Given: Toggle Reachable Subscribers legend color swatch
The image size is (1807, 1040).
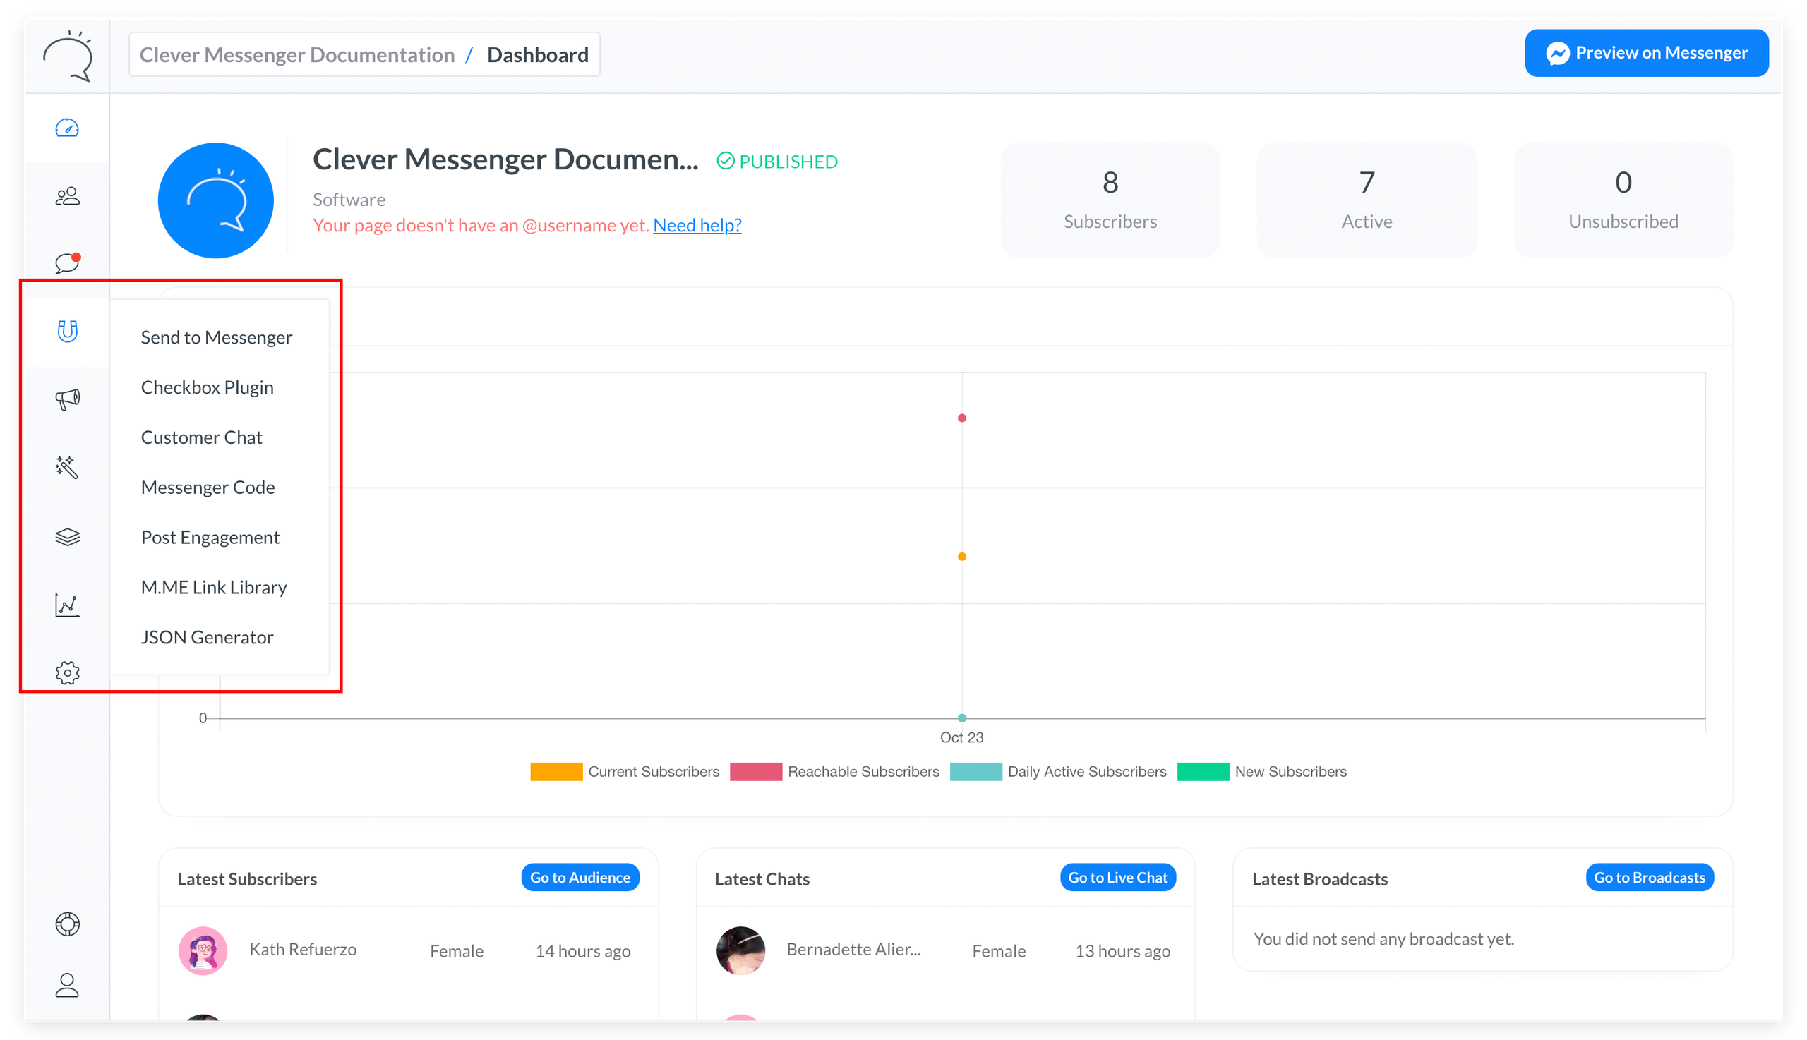Looking at the screenshot, I should click(755, 771).
